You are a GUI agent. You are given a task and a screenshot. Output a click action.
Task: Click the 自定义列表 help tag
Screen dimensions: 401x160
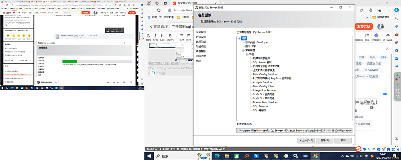point(374,64)
